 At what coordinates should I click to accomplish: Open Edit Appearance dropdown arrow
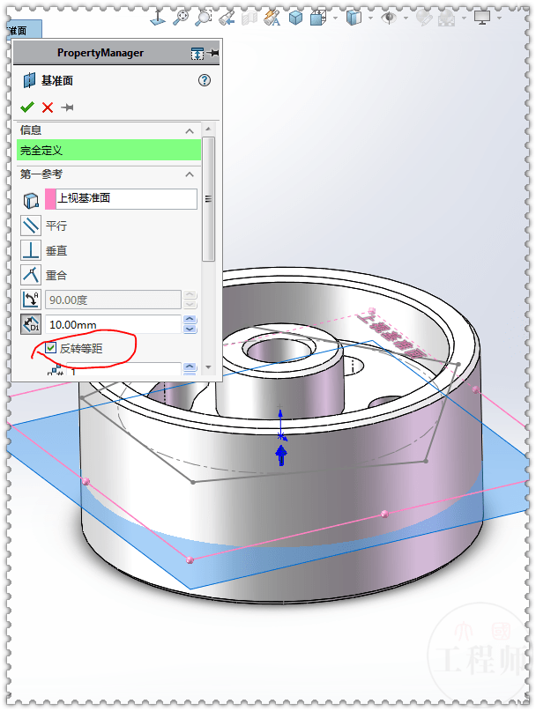click(406, 19)
